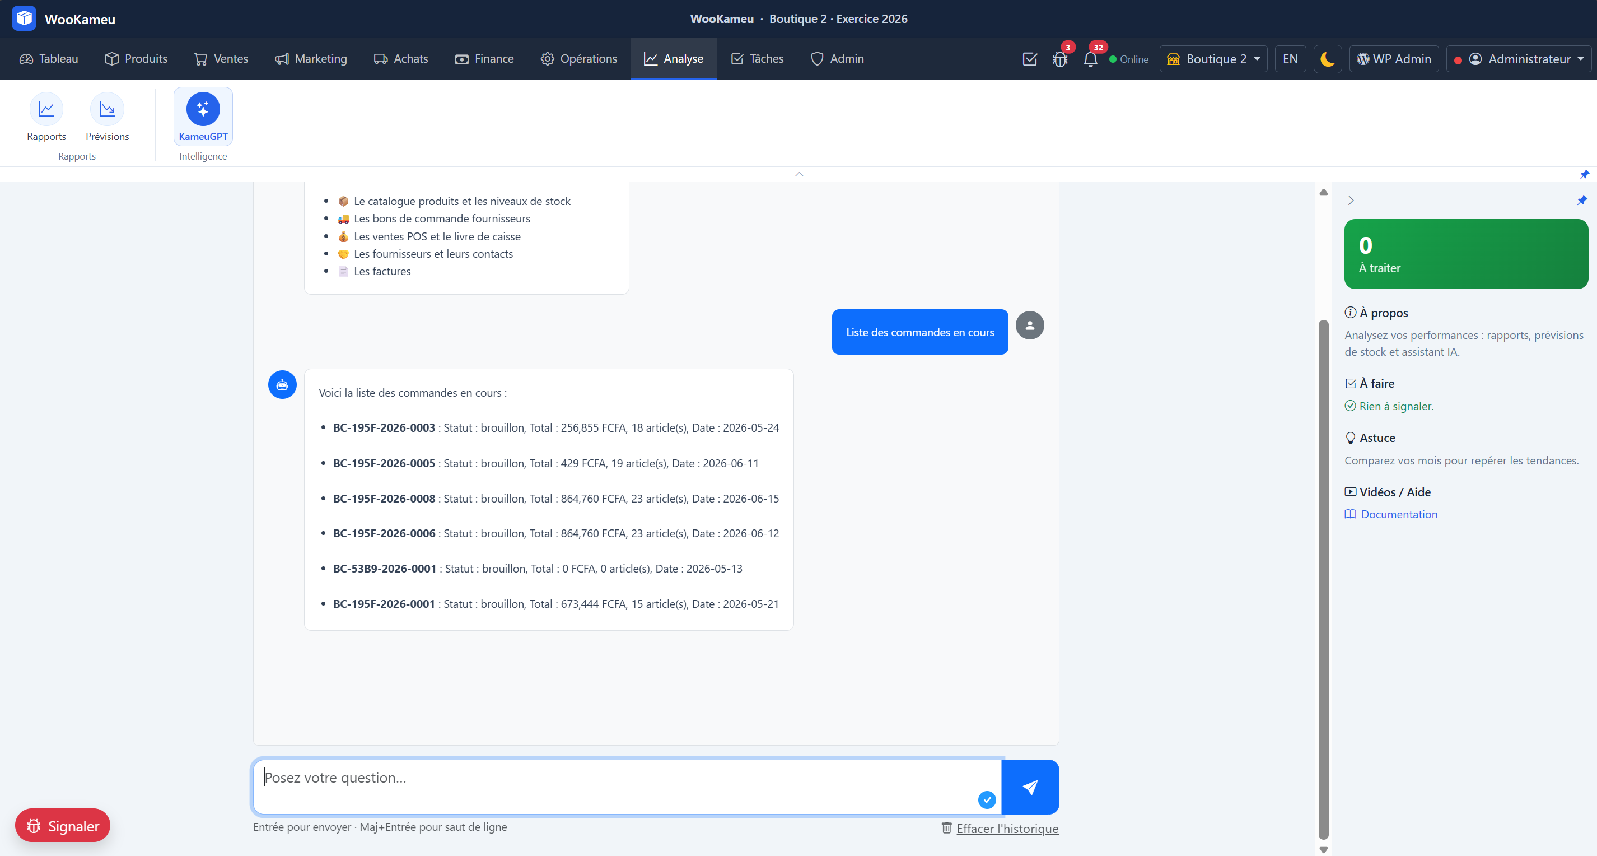Collapse the right side panel chevron

[1351, 201]
